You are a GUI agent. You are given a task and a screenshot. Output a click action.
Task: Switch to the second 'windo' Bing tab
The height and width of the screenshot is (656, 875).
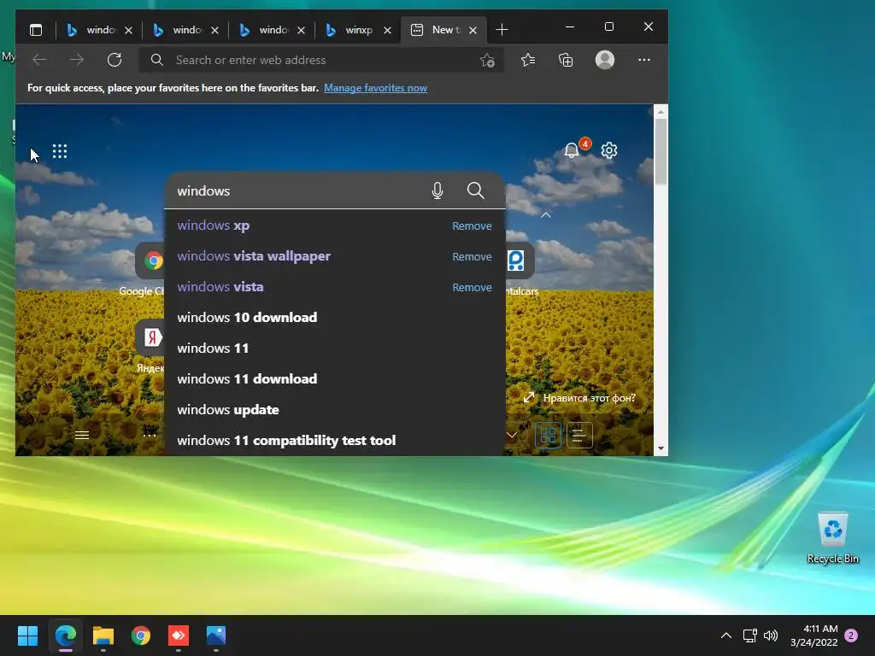[x=187, y=30]
